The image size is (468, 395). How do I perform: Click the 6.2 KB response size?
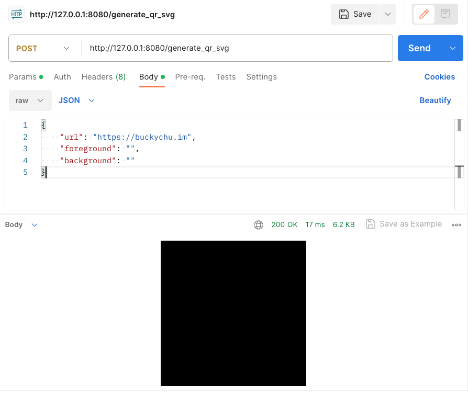click(344, 224)
